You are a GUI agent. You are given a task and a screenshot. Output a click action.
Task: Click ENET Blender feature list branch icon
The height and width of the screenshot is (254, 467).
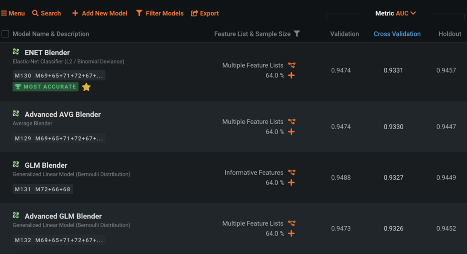(x=292, y=65)
